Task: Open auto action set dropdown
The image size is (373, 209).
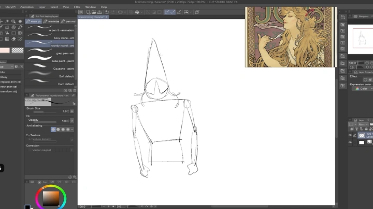Action: click(x=7, y=67)
